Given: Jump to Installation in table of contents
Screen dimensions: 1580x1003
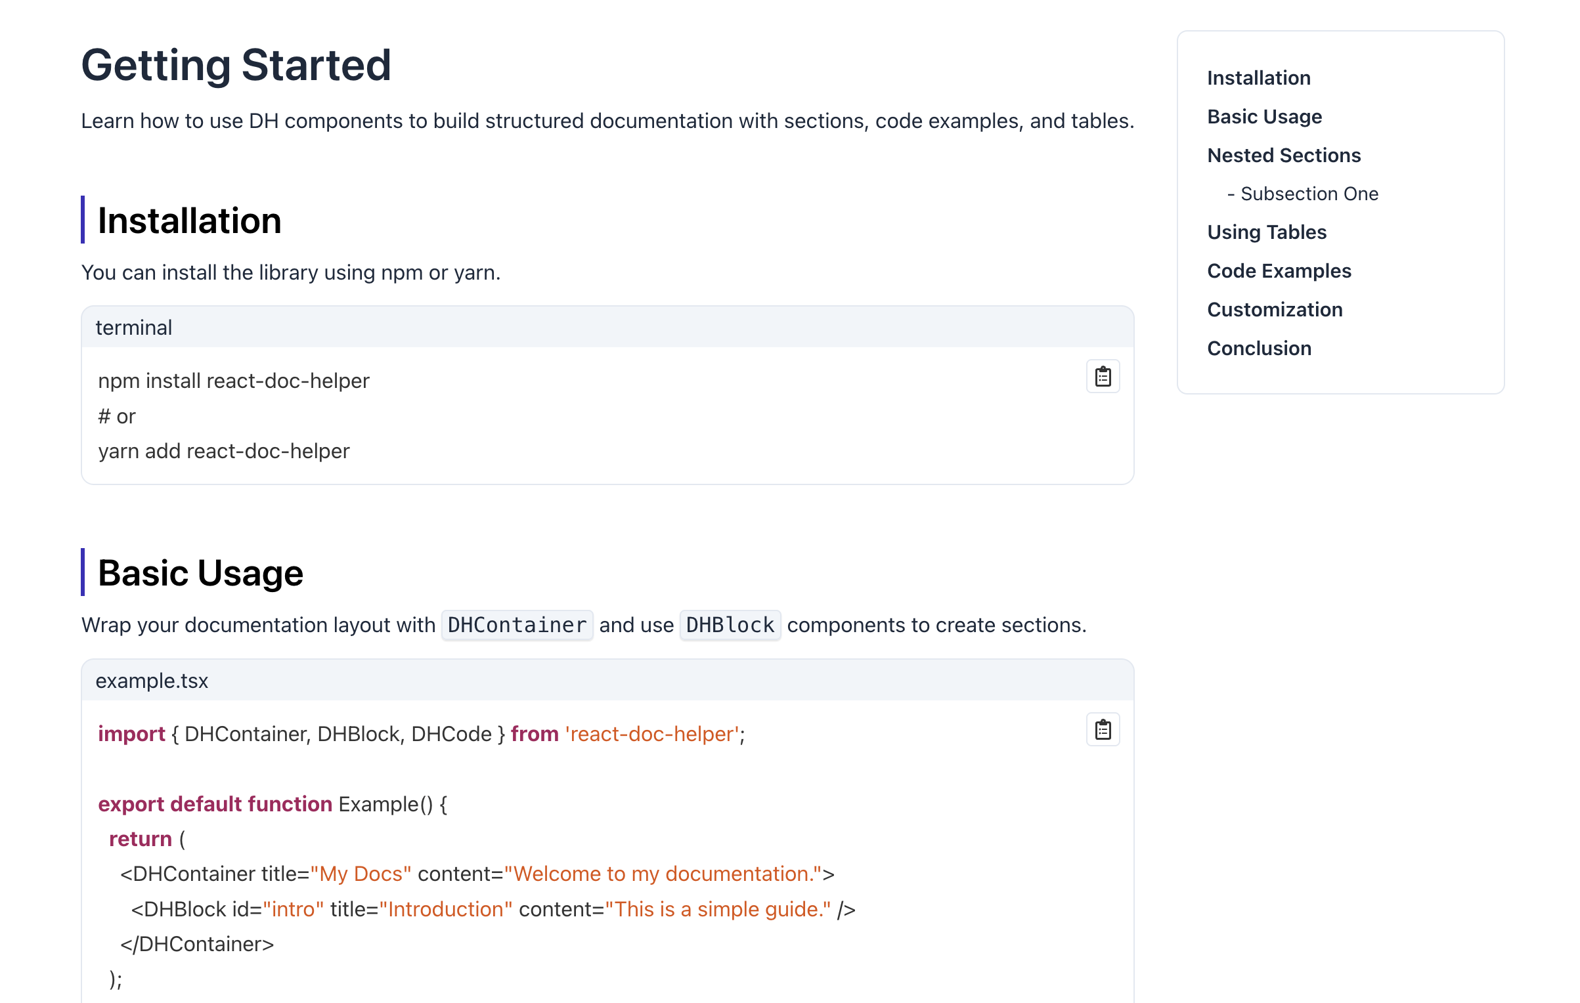Looking at the screenshot, I should click(x=1258, y=78).
